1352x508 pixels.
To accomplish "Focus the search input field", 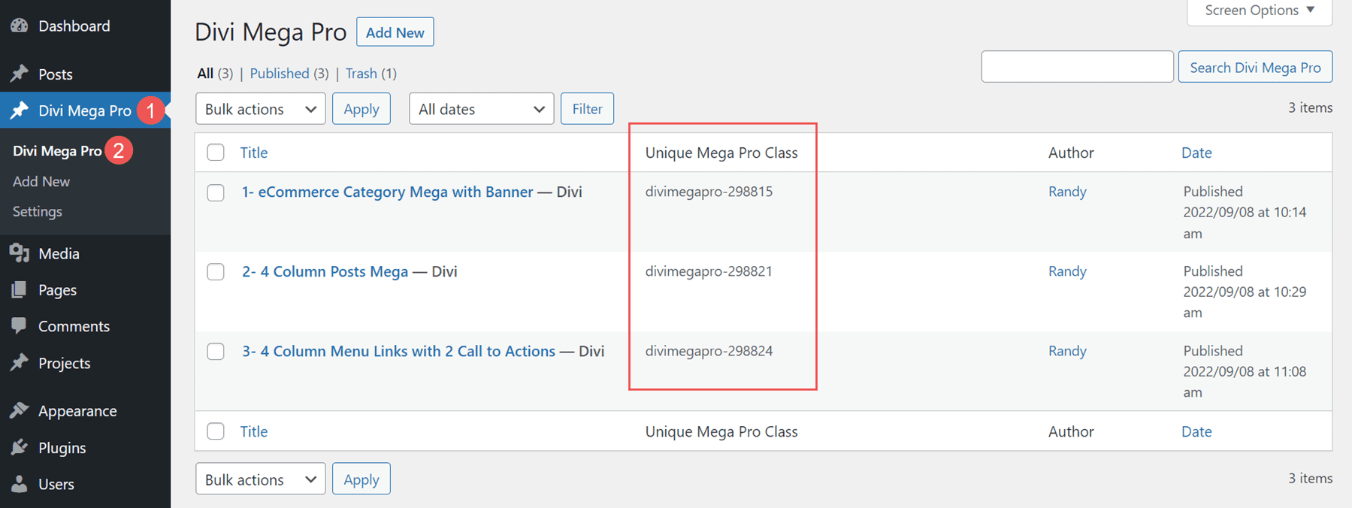I will (1077, 67).
